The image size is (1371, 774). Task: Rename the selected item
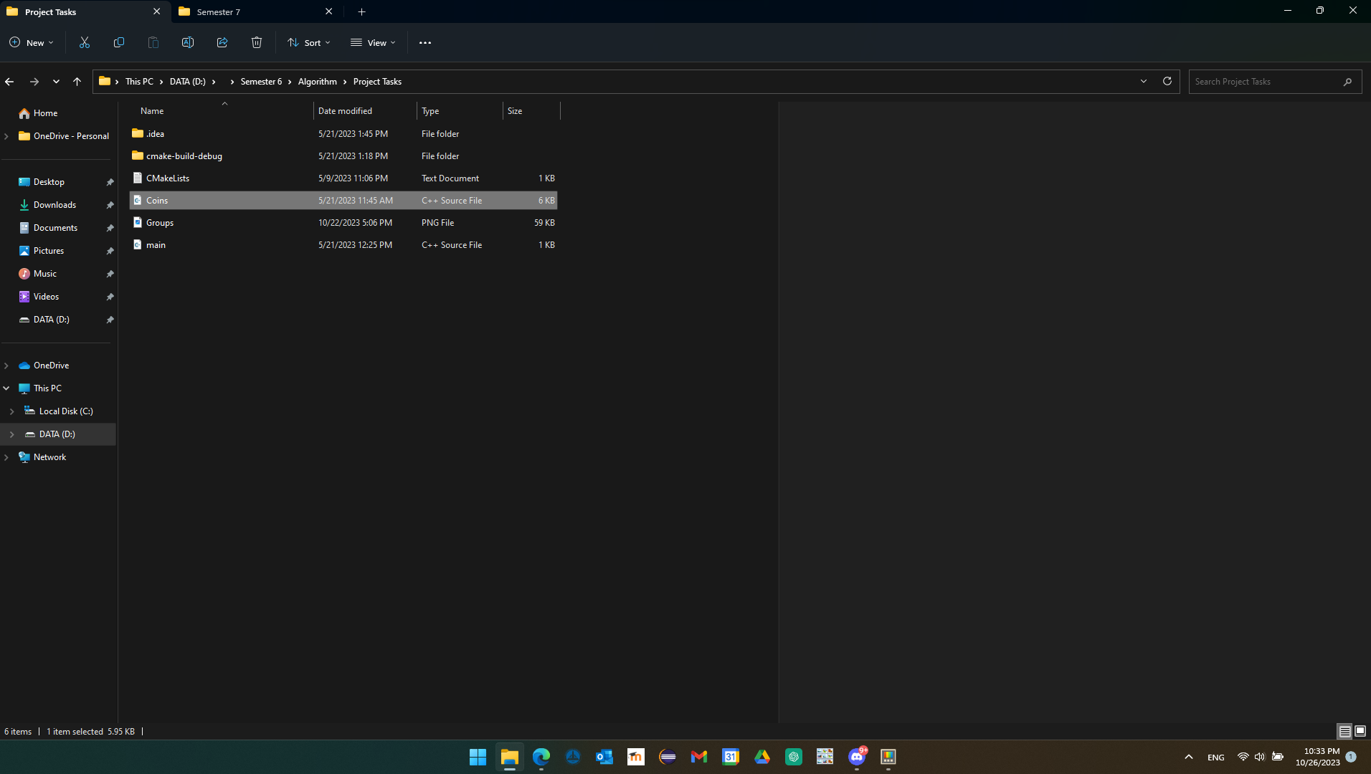pos(187,42)
